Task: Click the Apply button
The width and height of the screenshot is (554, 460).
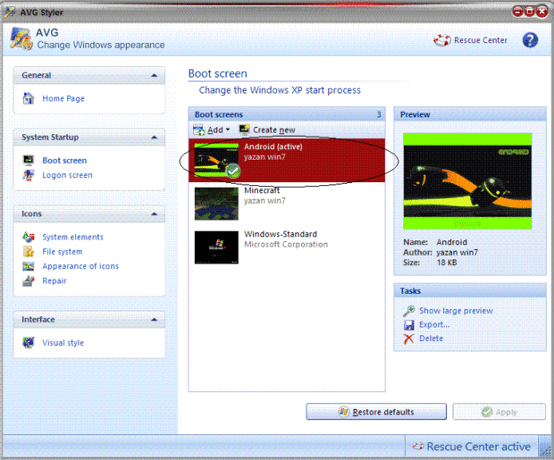Action: [499, 412]
